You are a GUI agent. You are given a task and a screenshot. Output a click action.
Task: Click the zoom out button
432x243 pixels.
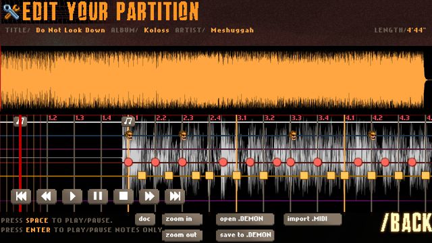click(182, 236)
